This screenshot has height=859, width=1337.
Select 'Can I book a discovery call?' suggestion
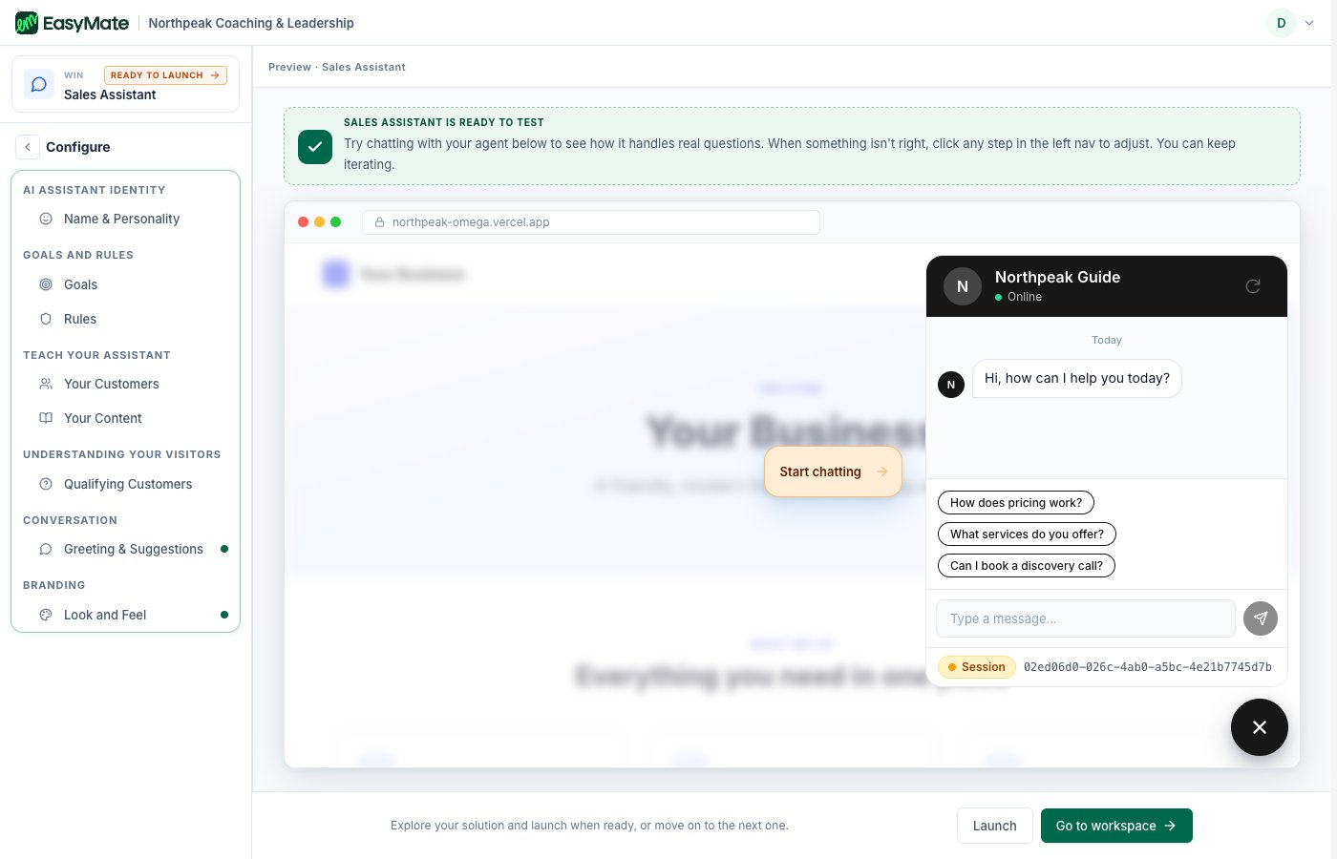coord(1027,566)
